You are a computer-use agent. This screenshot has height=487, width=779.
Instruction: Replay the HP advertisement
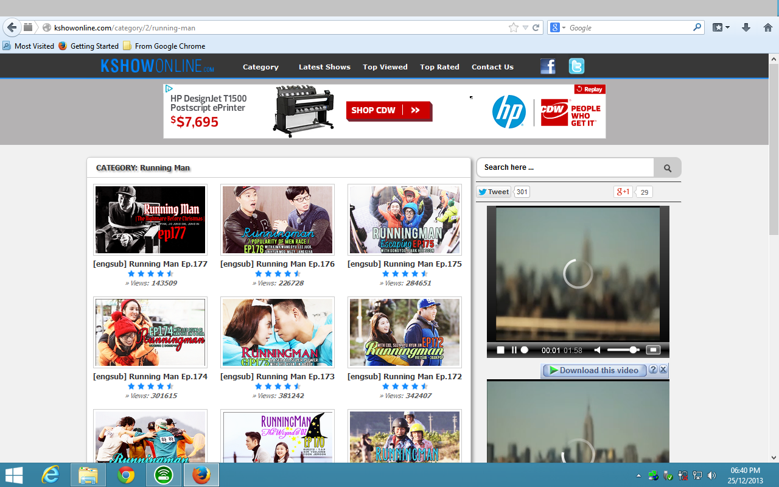(590, 89)
